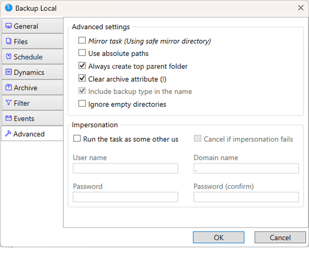Disable Clear archive attribute option
Viewport: 309px width, 270px height.
pos(82,78)
